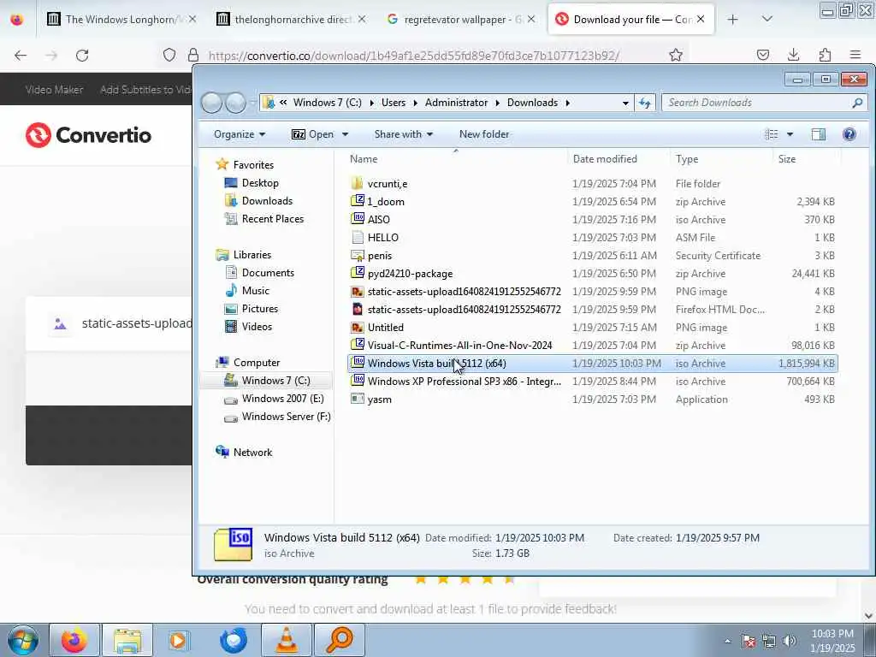Viewport: 876px width, 657px height.
Task: Open the address bar history dropdown
Action: (x=625, y=103)
